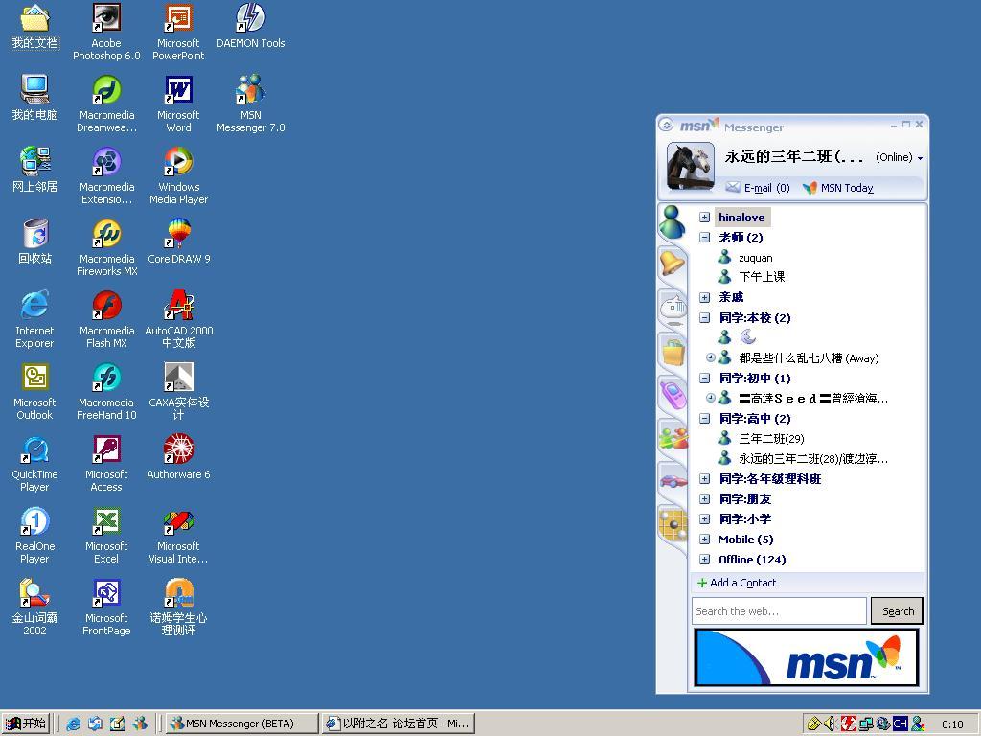Open Windows Media Player desktop icon
Screen dimensions: 981x736
(178, 176)
